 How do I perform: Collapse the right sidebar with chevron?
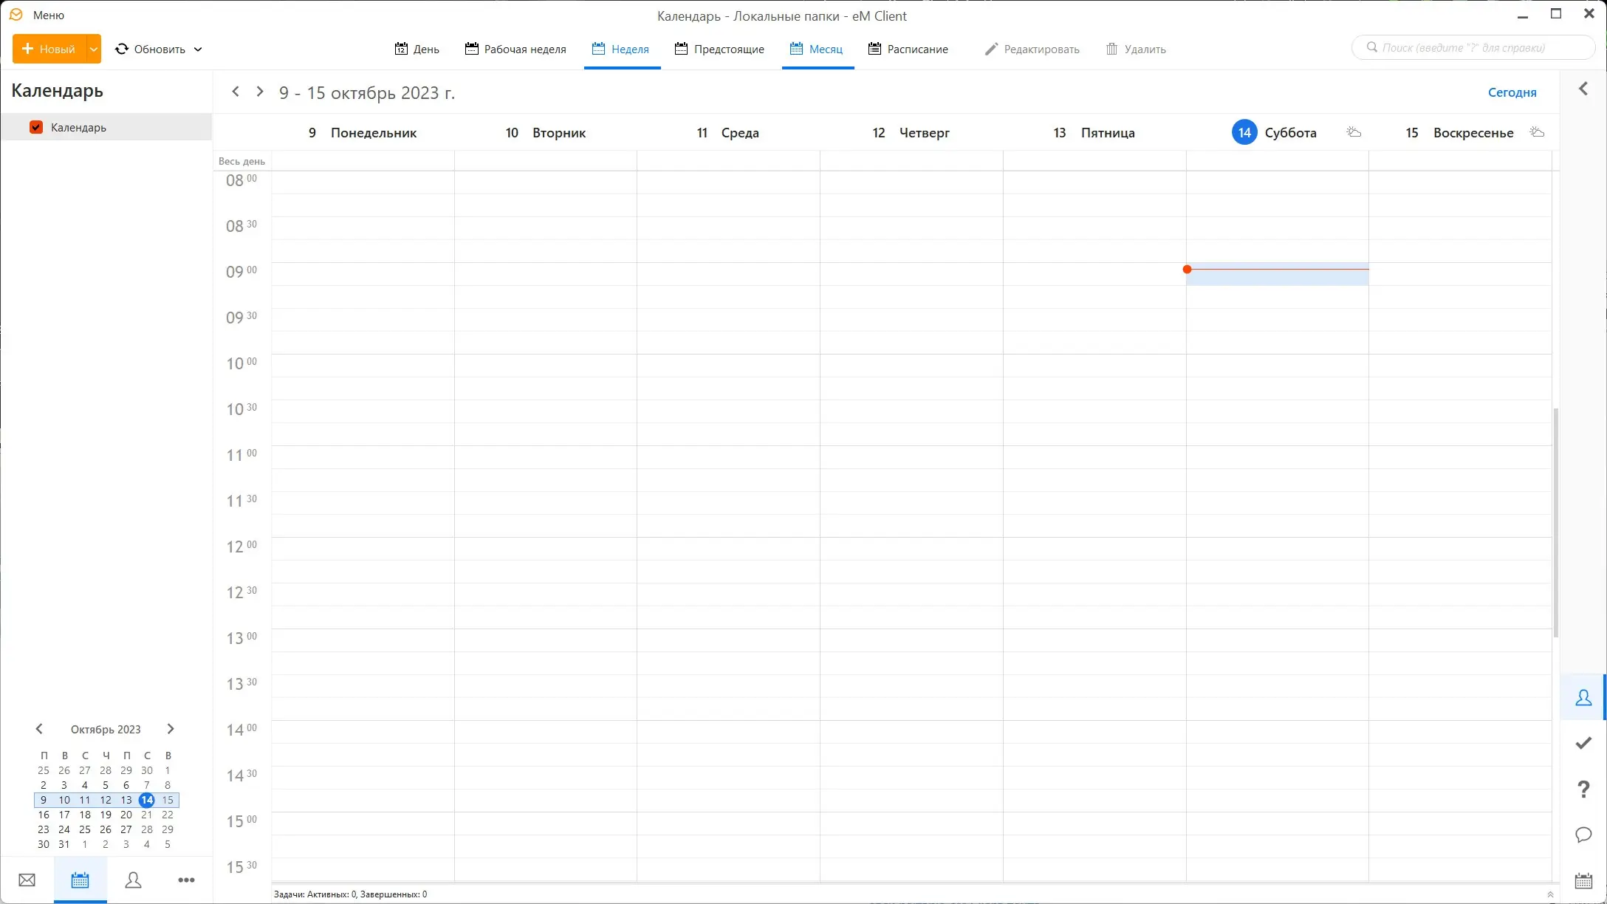(x=1583, y=89)
